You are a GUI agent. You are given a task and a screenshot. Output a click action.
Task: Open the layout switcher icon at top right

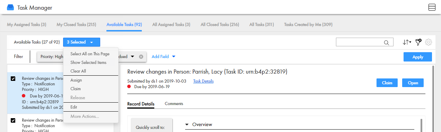[x=432, y=7]
